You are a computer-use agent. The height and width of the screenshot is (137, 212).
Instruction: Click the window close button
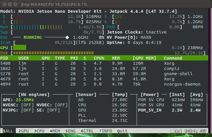[x=4, y=4]
